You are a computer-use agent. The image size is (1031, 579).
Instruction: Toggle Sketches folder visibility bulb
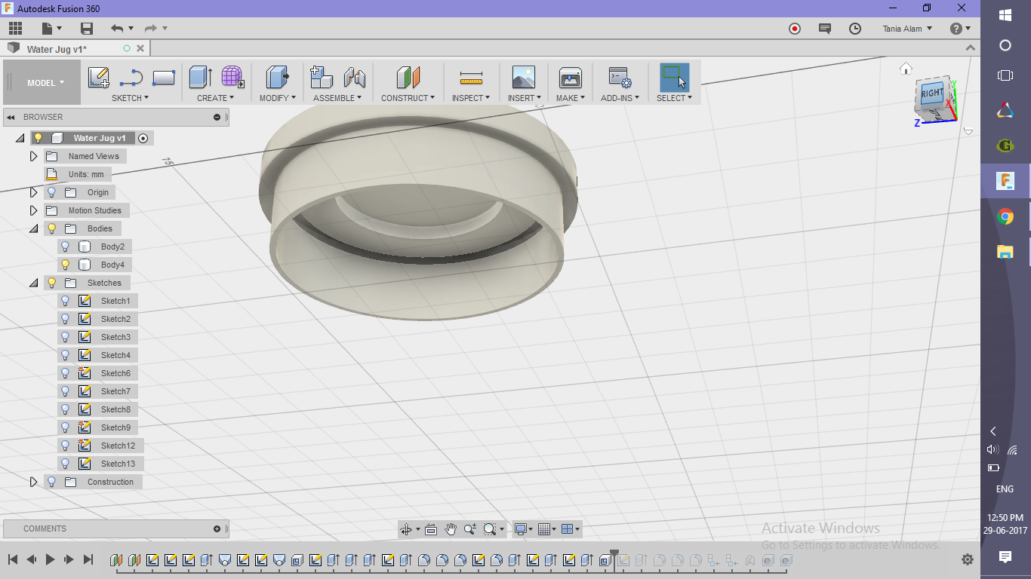(x=52, y=283)
